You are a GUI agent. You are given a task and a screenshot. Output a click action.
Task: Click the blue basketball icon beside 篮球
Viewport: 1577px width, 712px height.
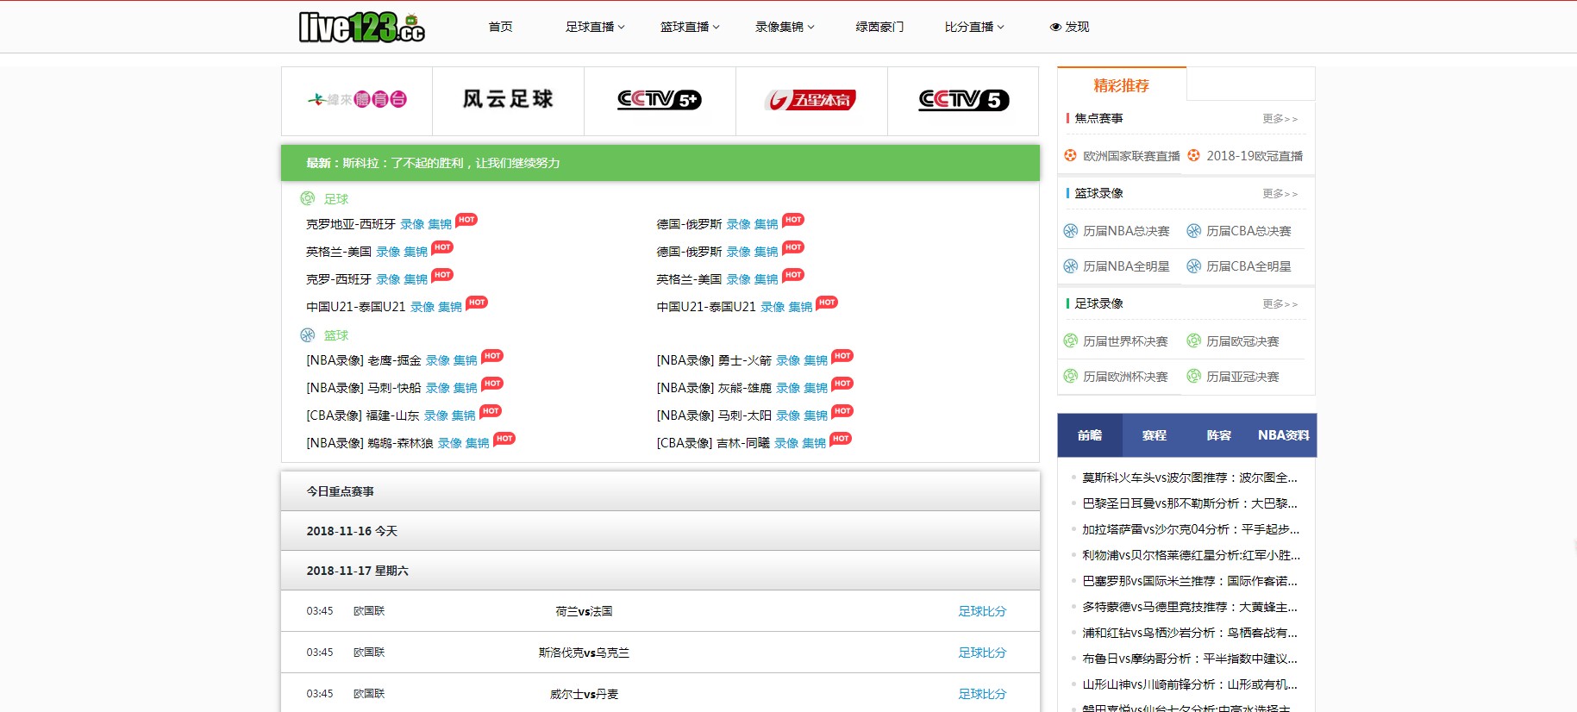point(308,334)
